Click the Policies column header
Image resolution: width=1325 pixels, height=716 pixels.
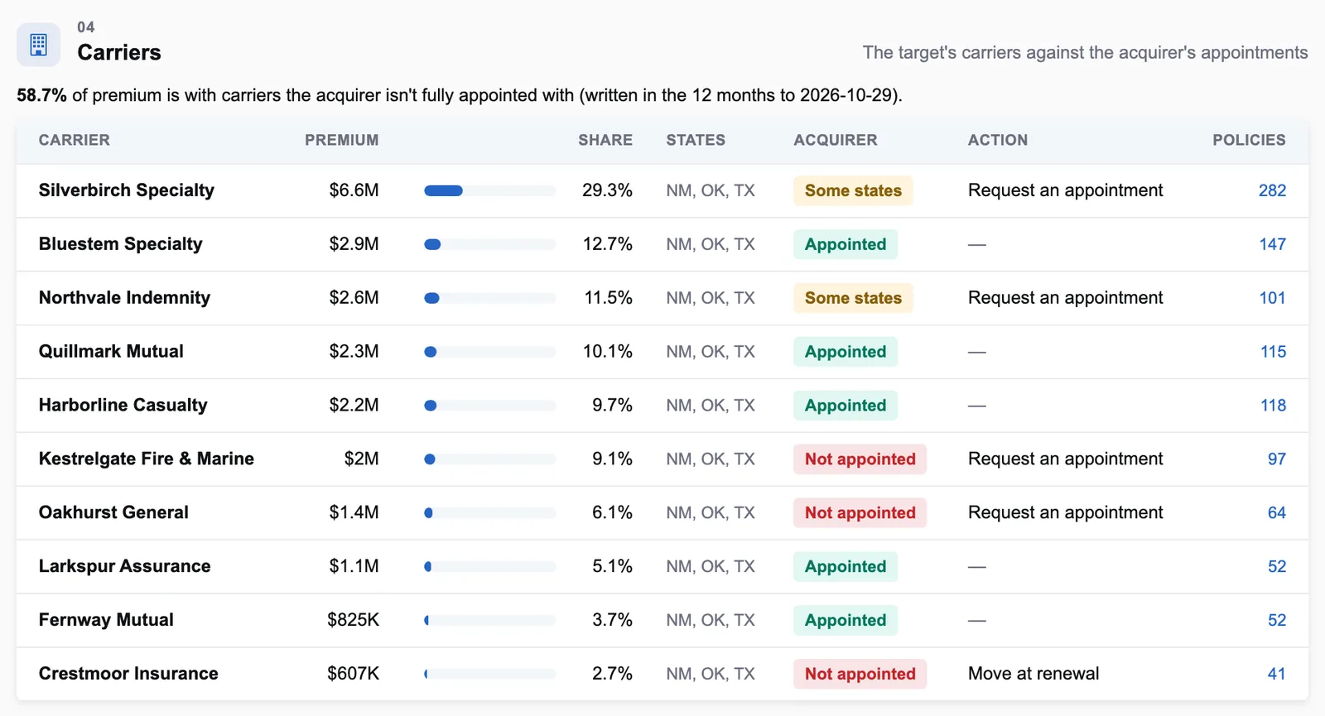coord(1249,140)
